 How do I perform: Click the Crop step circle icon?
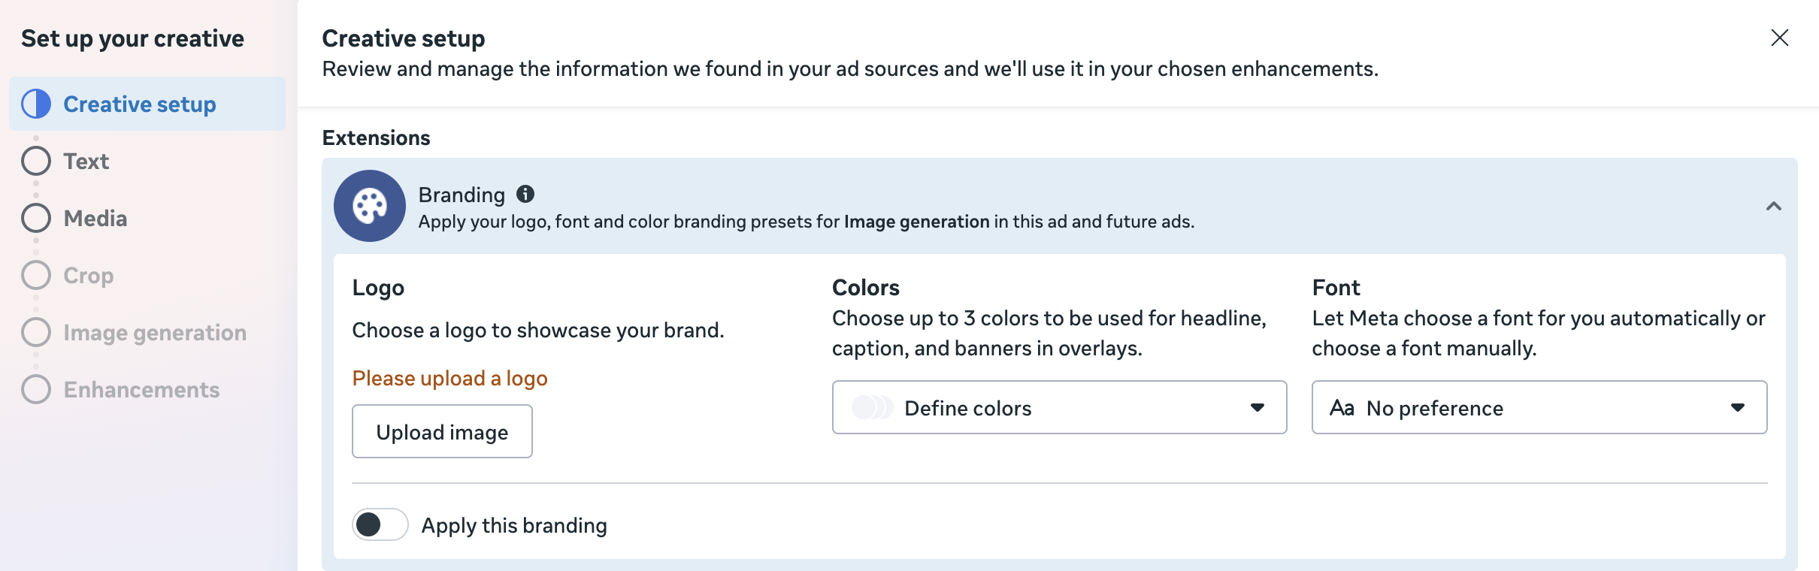pyautogui.click(x=36, y=276)
